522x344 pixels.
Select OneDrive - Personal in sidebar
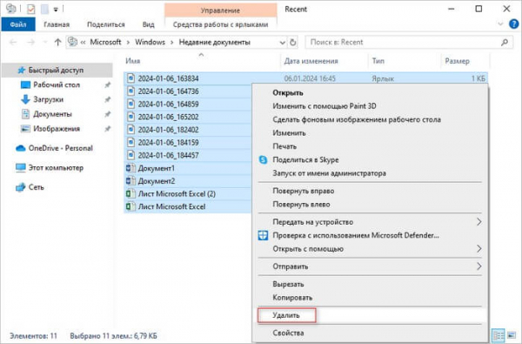tap(60, 148)
